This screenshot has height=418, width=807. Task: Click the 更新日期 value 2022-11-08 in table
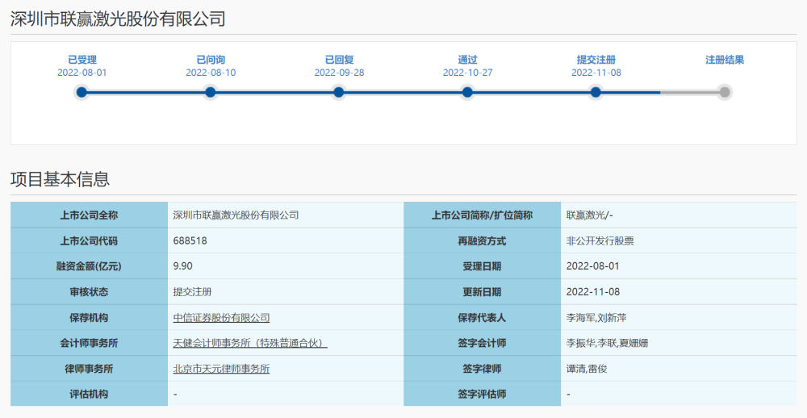click(x=593, y=292)
